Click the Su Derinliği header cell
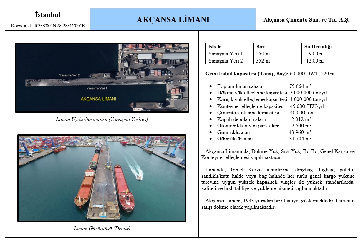364x248 pixels. [x=326, y=47]
